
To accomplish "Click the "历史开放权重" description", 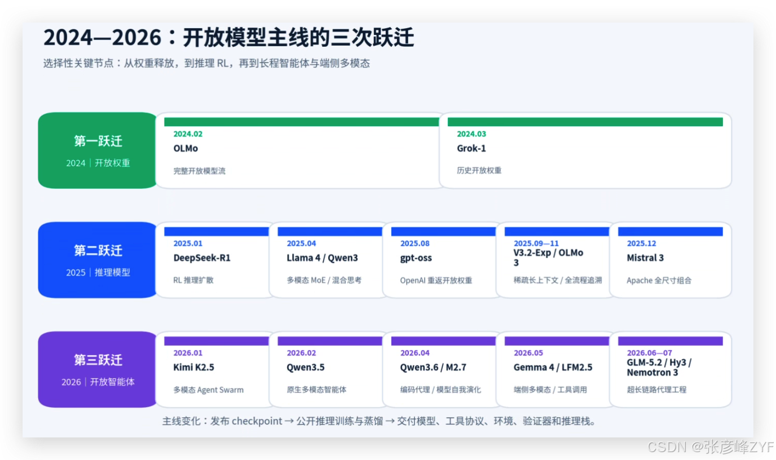I will pos(479,171).
